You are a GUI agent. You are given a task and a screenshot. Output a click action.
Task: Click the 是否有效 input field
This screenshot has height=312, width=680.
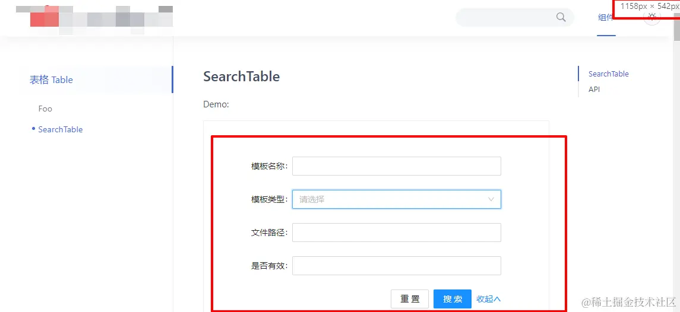396,266
